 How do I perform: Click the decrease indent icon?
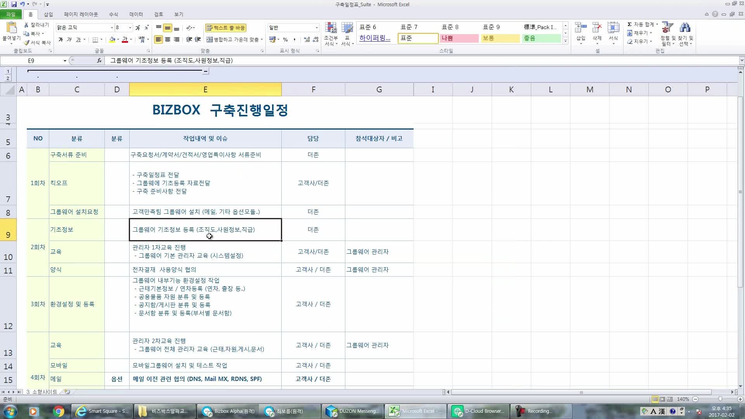[x=189, y=40]
